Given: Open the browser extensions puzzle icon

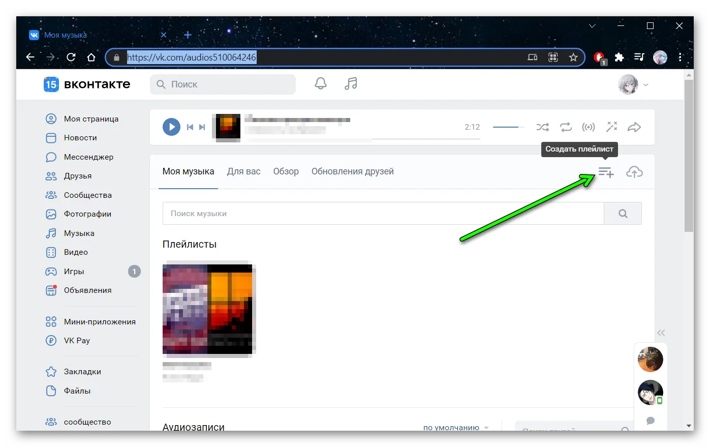Looking at the screenshot, I should click(619, 57).
